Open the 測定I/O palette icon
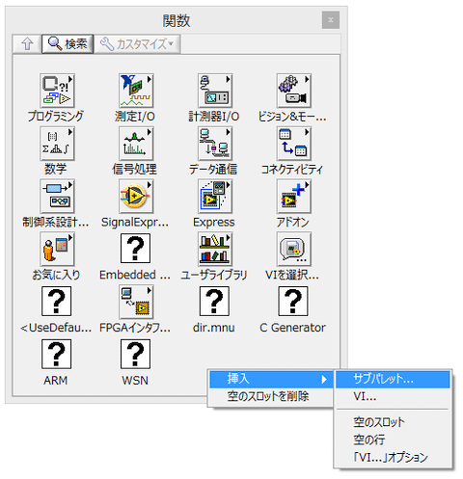Viewport: 463px width, 479px height. click(136, 91)
